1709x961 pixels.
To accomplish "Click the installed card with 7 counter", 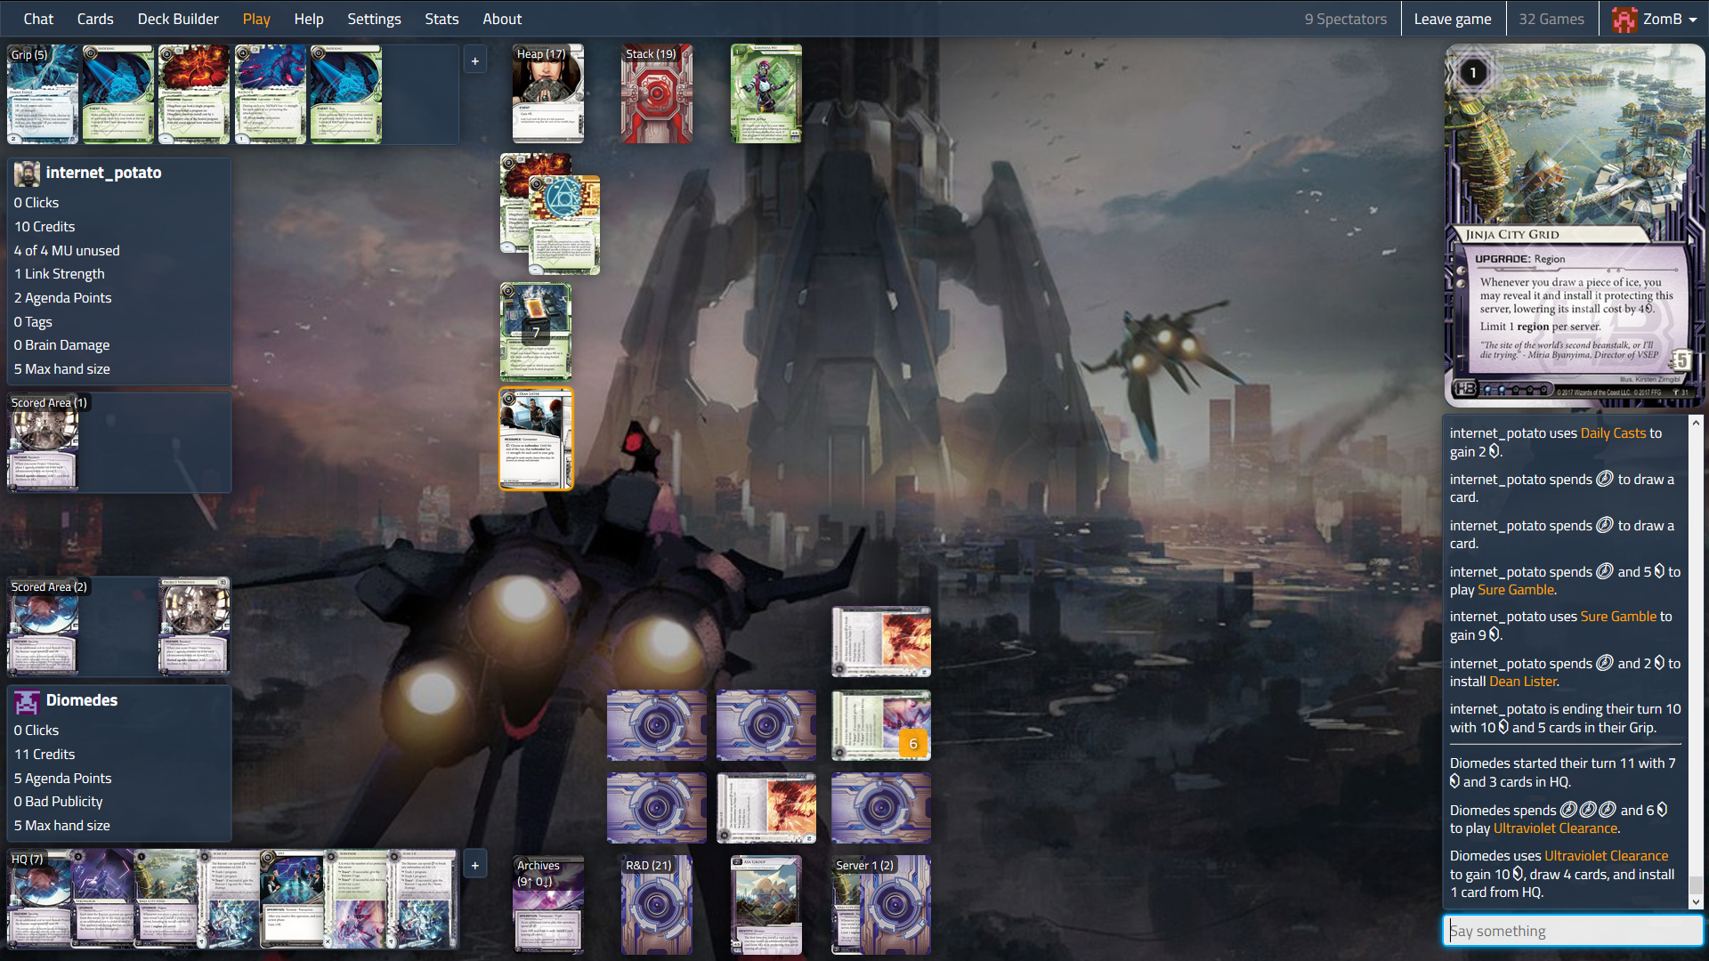I will [536, 332].
